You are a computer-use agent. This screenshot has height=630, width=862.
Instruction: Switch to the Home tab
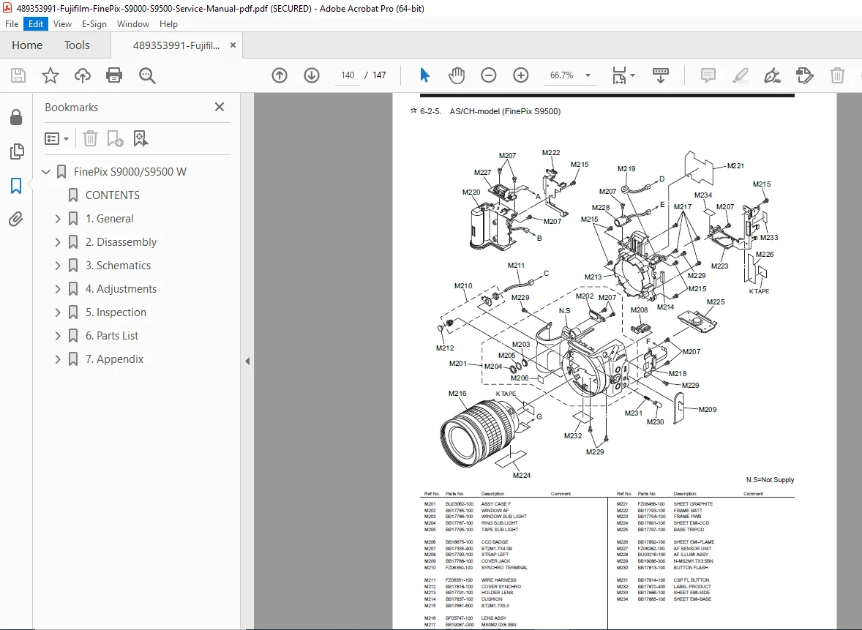27,45
